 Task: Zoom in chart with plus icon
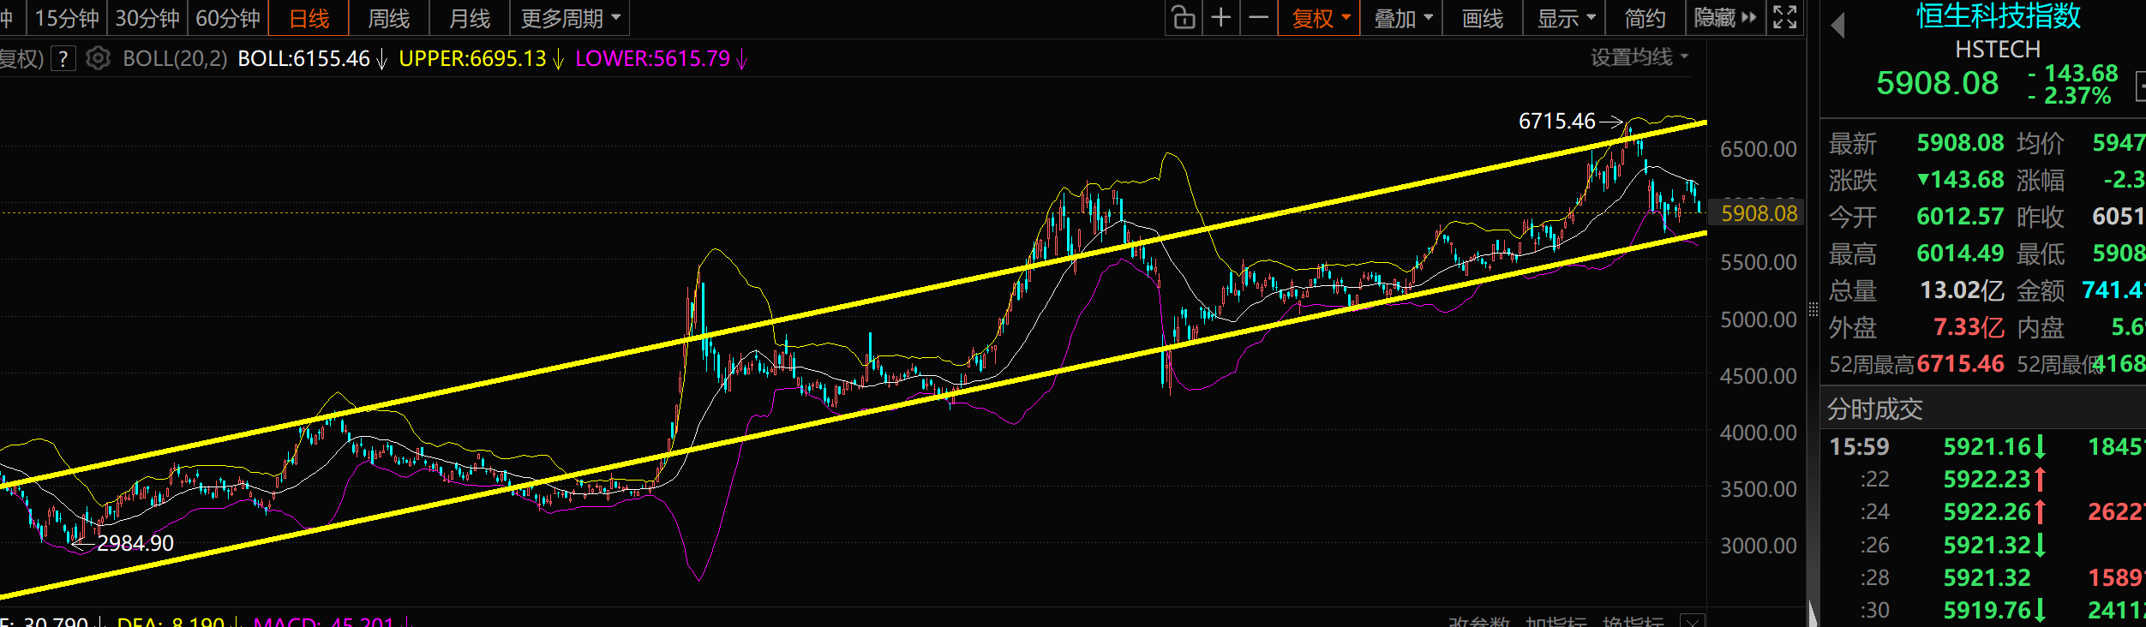click(1221, 18)
